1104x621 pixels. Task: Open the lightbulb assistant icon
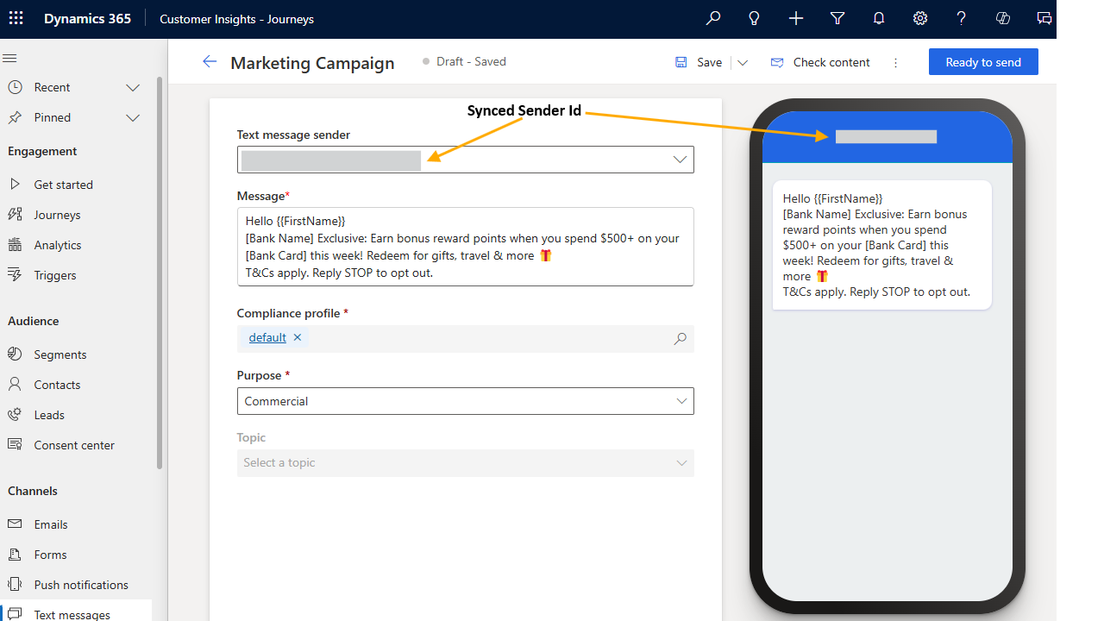point(754,18)
